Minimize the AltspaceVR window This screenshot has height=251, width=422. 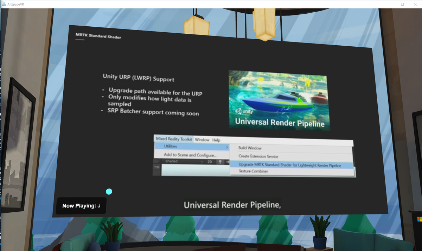tap(390, 4)
